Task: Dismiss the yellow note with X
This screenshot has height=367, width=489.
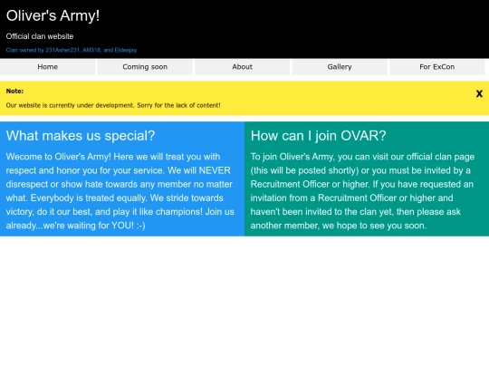Action: click(479, 93)
